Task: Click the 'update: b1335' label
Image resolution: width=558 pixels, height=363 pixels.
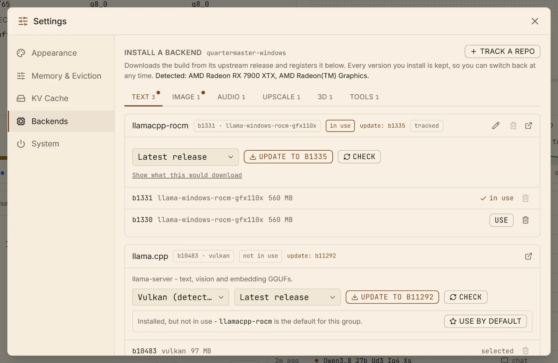Action: point(383,126)
